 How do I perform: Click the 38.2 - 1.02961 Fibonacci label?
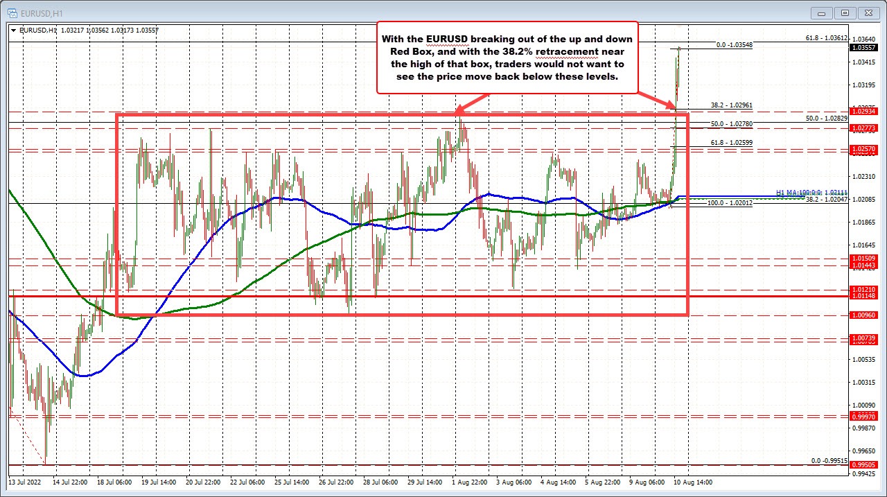tap(731, 105)
